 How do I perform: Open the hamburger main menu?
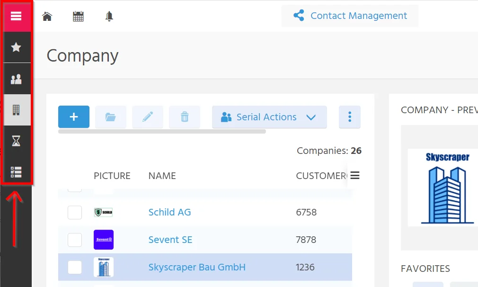(x=16, y=16)
